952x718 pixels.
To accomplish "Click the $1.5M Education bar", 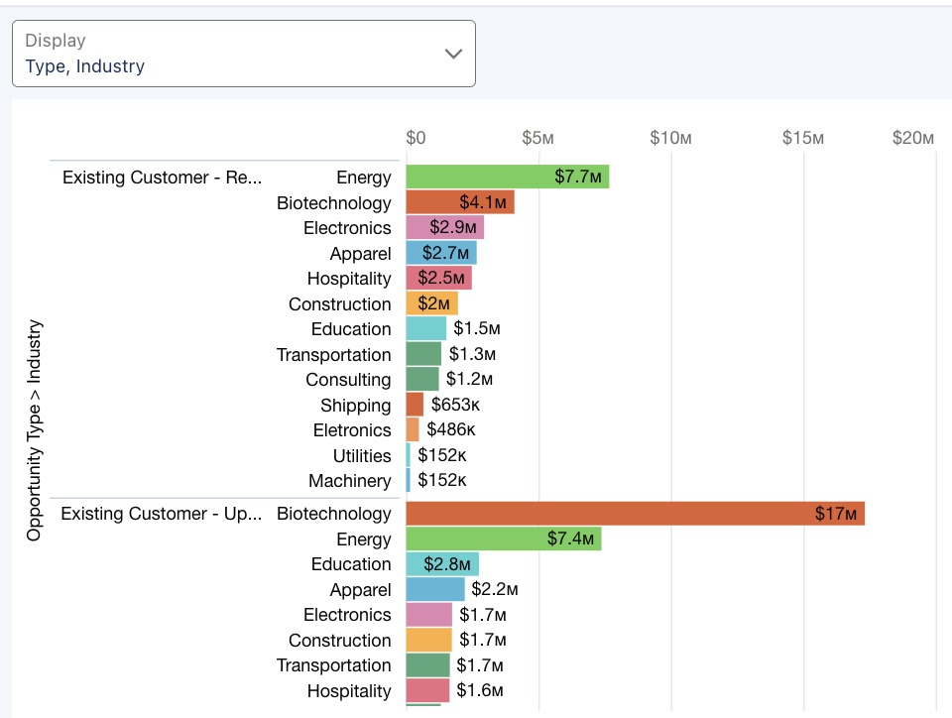I will click(x=425, y=329).
